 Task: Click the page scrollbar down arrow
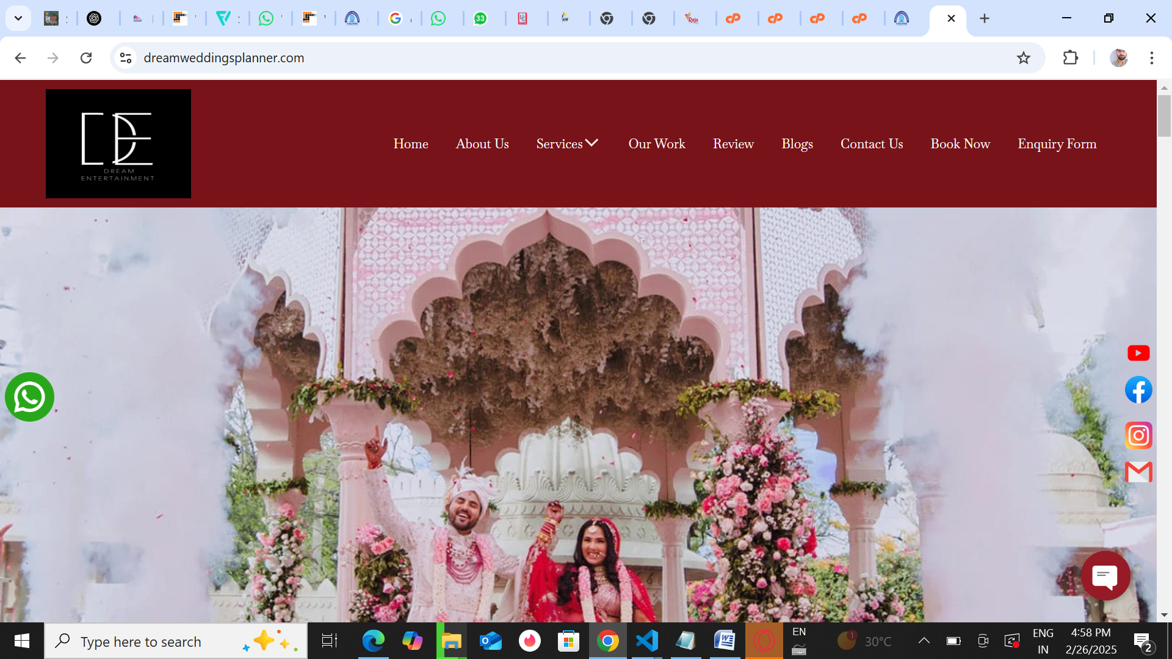click(x=1164, y=615)
